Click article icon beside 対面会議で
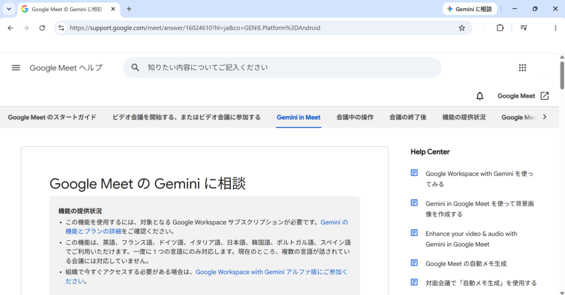The image size is (565, 295). (x=414, y=282)
